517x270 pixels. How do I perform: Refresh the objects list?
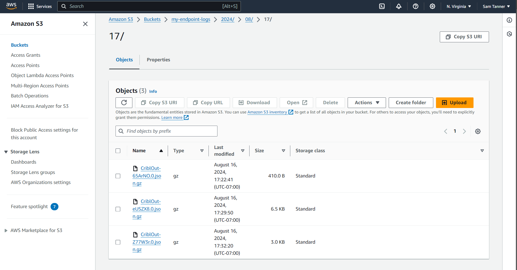click(124, 103)
